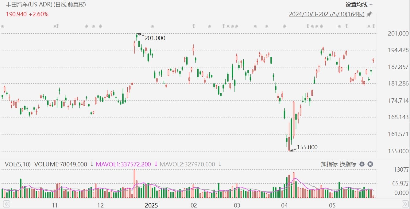Click the 194.428 price axis label
410x209 pixels.
(x=398, y=50)
